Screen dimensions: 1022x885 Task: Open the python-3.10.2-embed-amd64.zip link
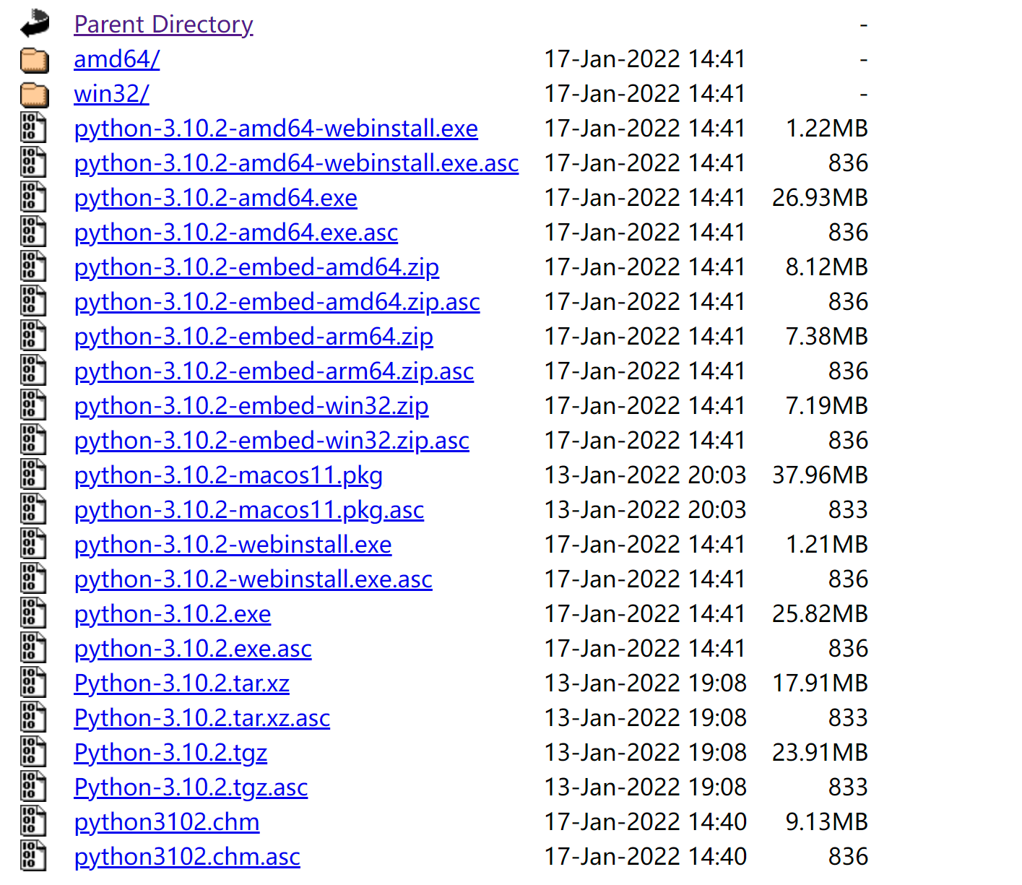(x=256, y=267)
